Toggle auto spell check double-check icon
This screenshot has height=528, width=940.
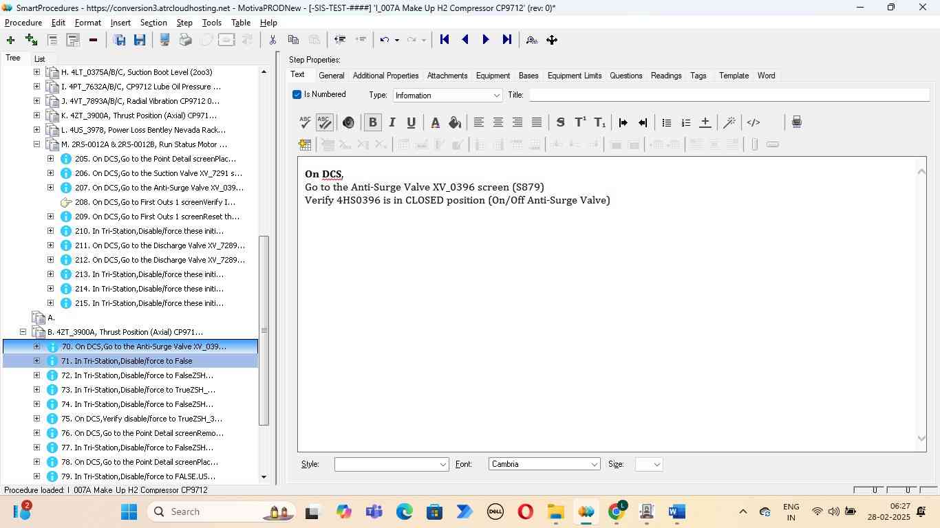point(325,122)
